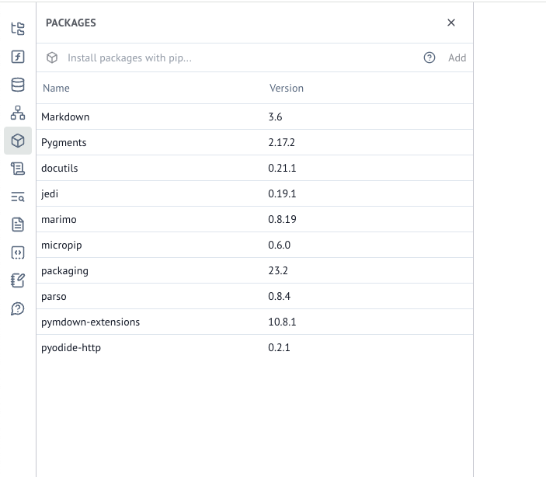The height and width of the screenshot is (477, 546).
Task: Open the variables panel icon
Action: pos(18,57)
